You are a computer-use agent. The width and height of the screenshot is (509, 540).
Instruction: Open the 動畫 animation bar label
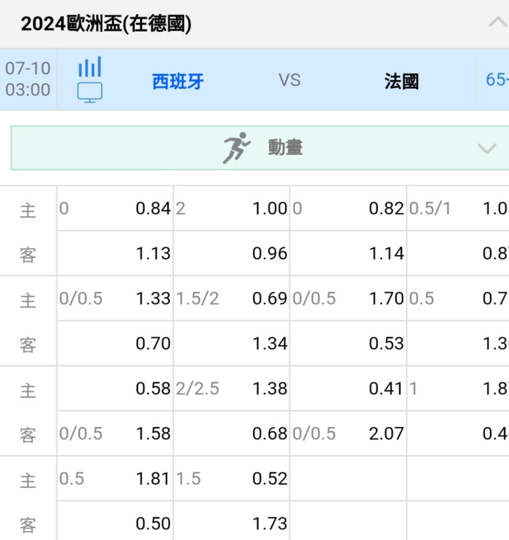285,147
